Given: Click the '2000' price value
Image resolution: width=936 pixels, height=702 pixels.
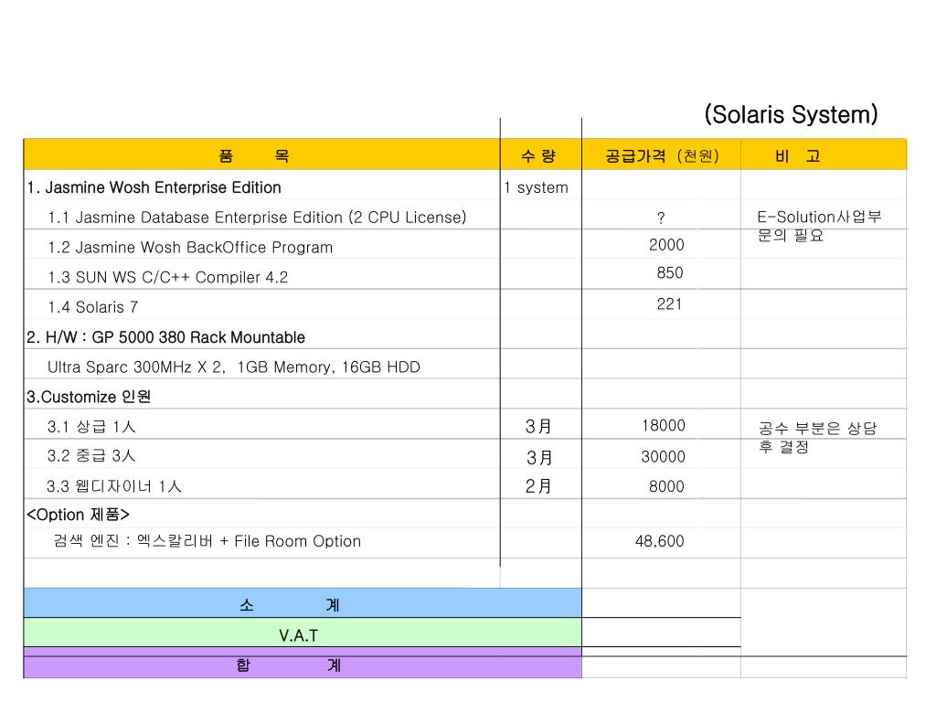Looking at the screenshot, I should pos(666,245).
